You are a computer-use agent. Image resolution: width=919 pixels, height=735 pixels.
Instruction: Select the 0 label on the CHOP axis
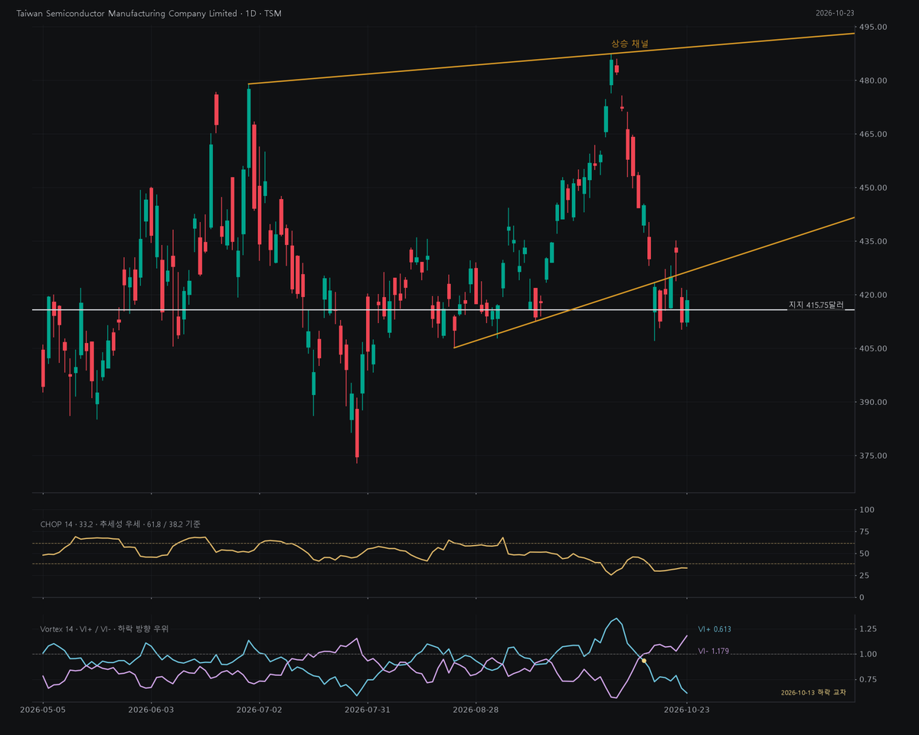pyautogui.click(x=863, y=597)
